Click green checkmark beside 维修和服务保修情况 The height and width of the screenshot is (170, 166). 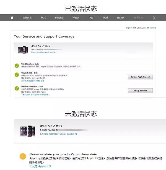17,89
